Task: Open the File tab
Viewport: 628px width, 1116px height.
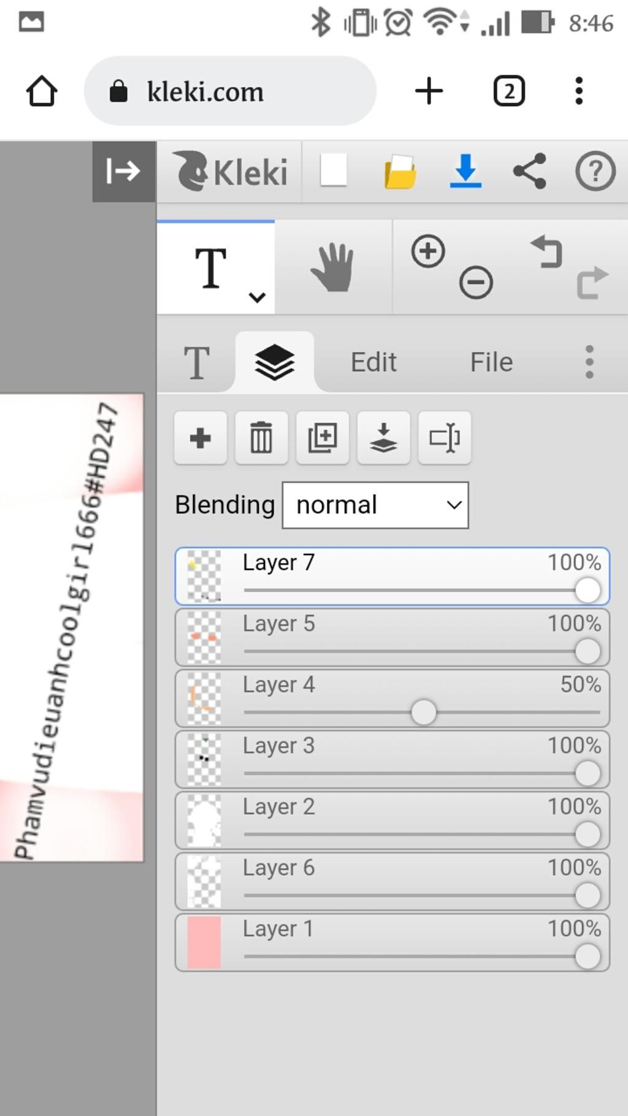Action: (491, 362)
